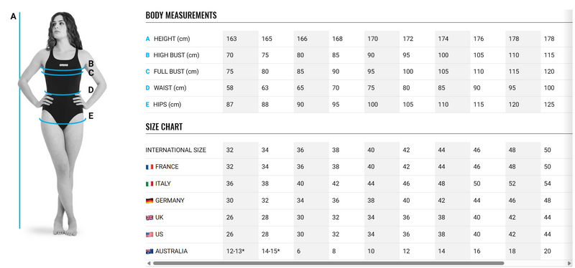Click the Australia flag icon
The image size is (575, 268).
149,252
